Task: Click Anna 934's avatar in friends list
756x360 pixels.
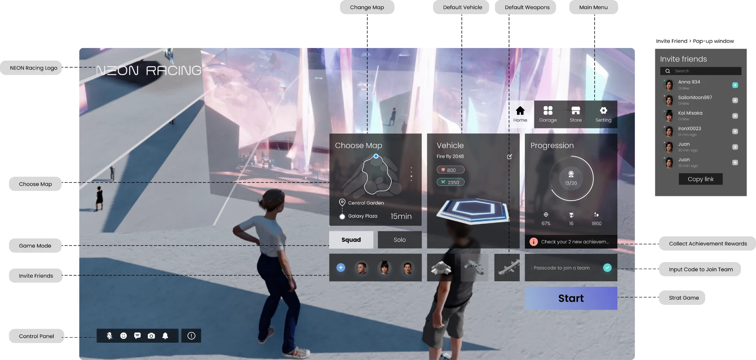Action: point(669,85)
